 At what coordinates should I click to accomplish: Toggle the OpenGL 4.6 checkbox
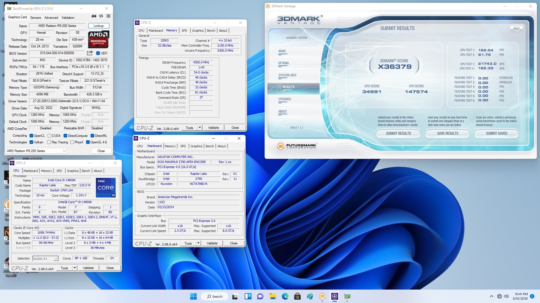click(x=88, y=142)
